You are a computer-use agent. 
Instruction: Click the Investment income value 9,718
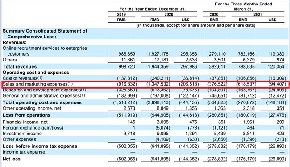[129, 134]
